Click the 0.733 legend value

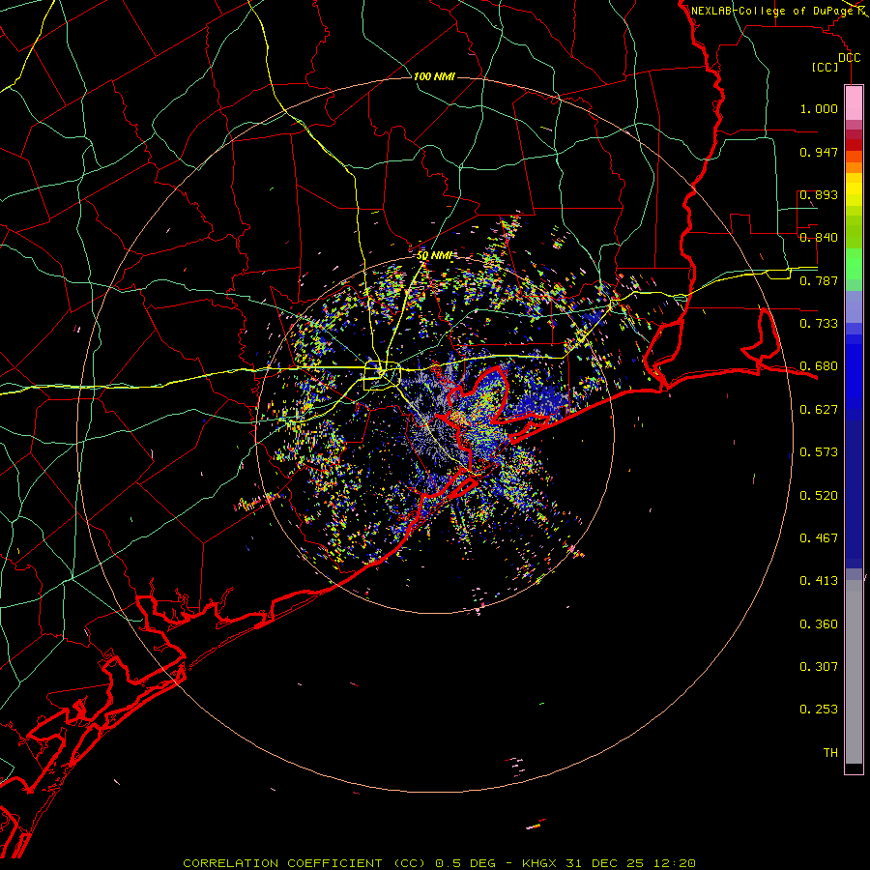pyautogui.click(x=819, y=324)
